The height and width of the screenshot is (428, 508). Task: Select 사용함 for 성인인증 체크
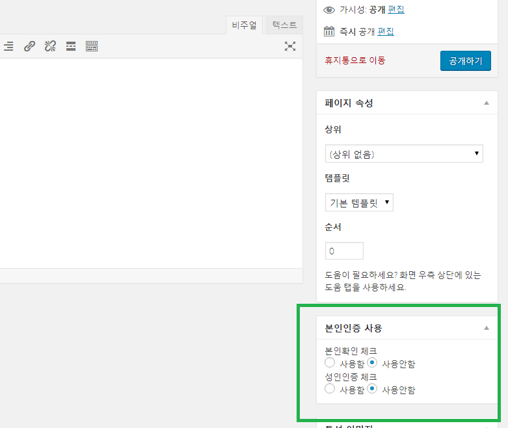(x=330, y=389)
